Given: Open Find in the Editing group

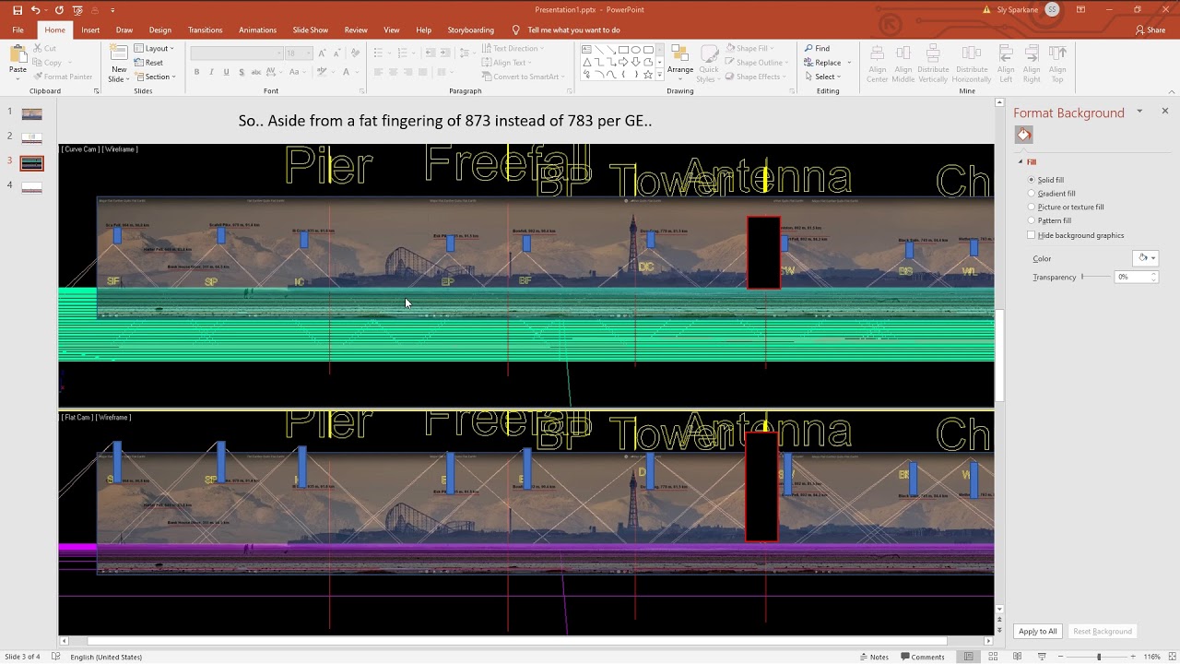Looking at the screenshot, I should 817,48.
